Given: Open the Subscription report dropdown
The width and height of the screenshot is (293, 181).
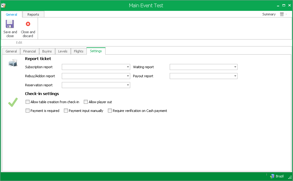Looking at the screenshot, I should (x=128, y=67).
